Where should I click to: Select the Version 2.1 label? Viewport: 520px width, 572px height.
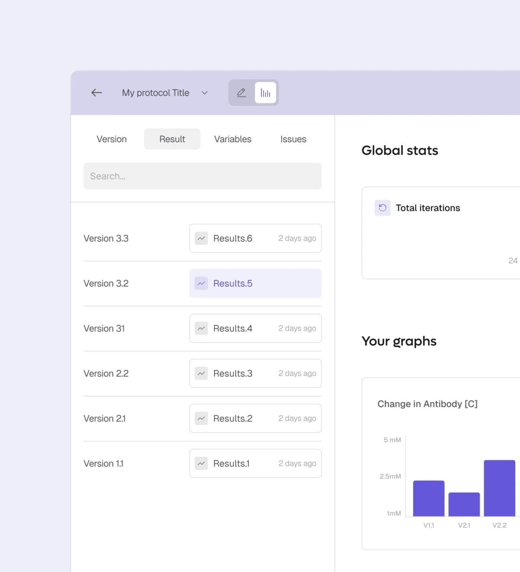(x=104, y=419)
